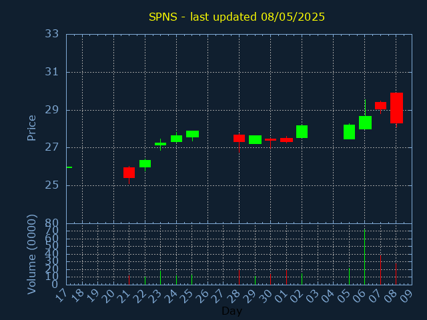Click the Price y-axis label
The width and height of the screenshot is (427, 320).
tap(31, 127)
